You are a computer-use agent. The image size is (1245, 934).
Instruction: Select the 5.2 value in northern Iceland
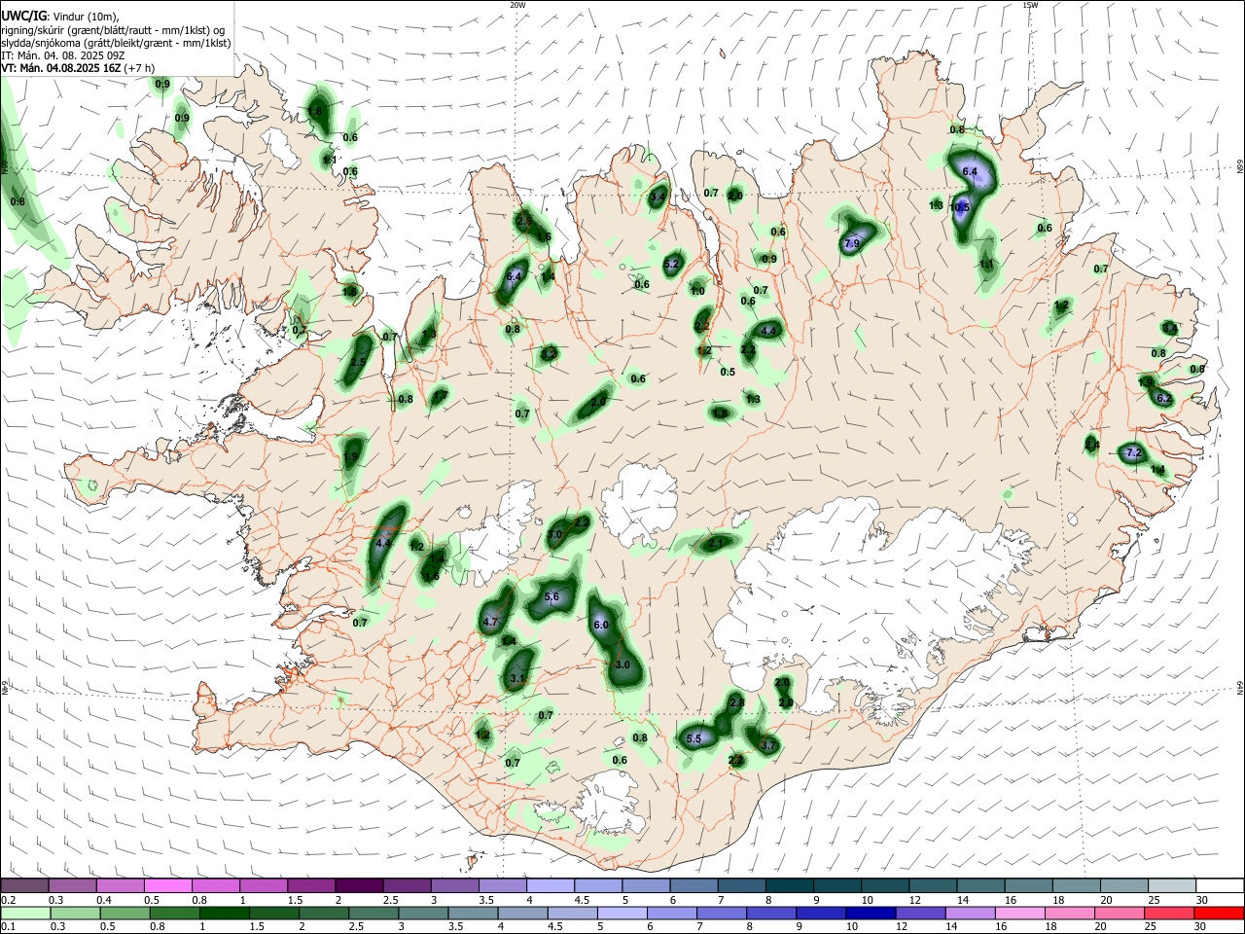coord(671,265)
